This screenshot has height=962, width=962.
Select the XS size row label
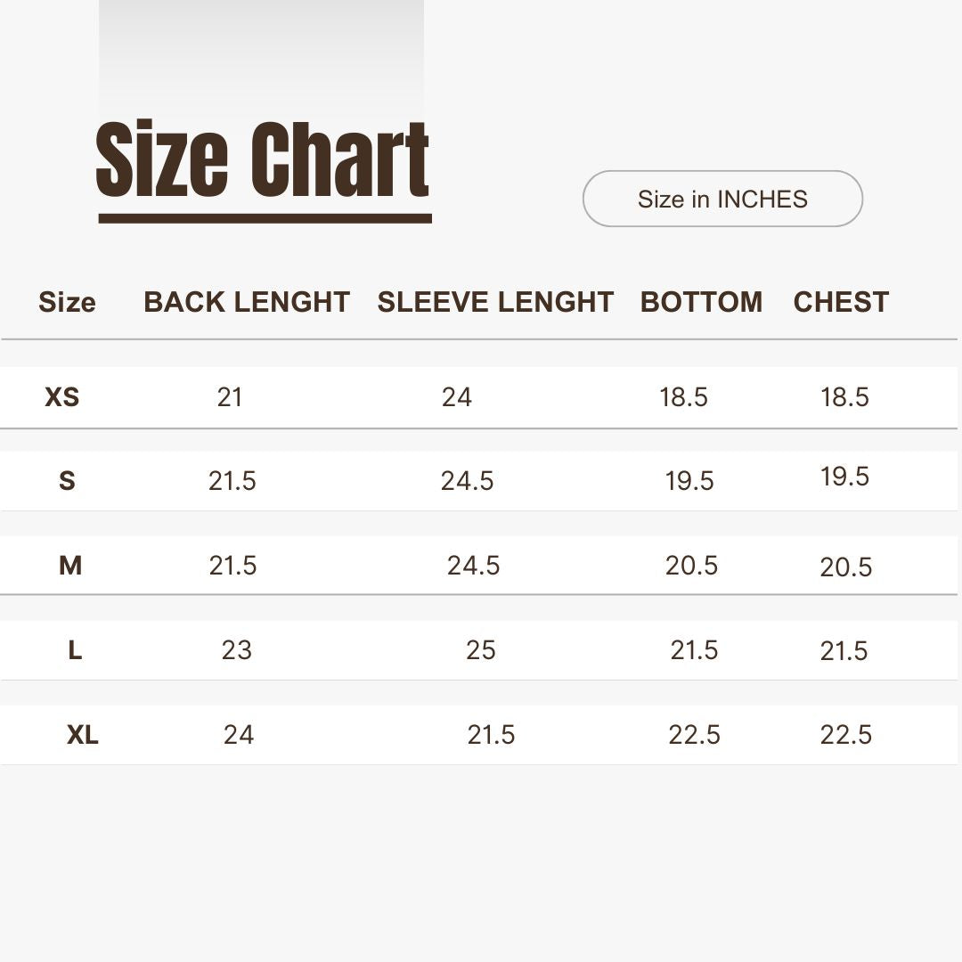(x=62, y=396)
